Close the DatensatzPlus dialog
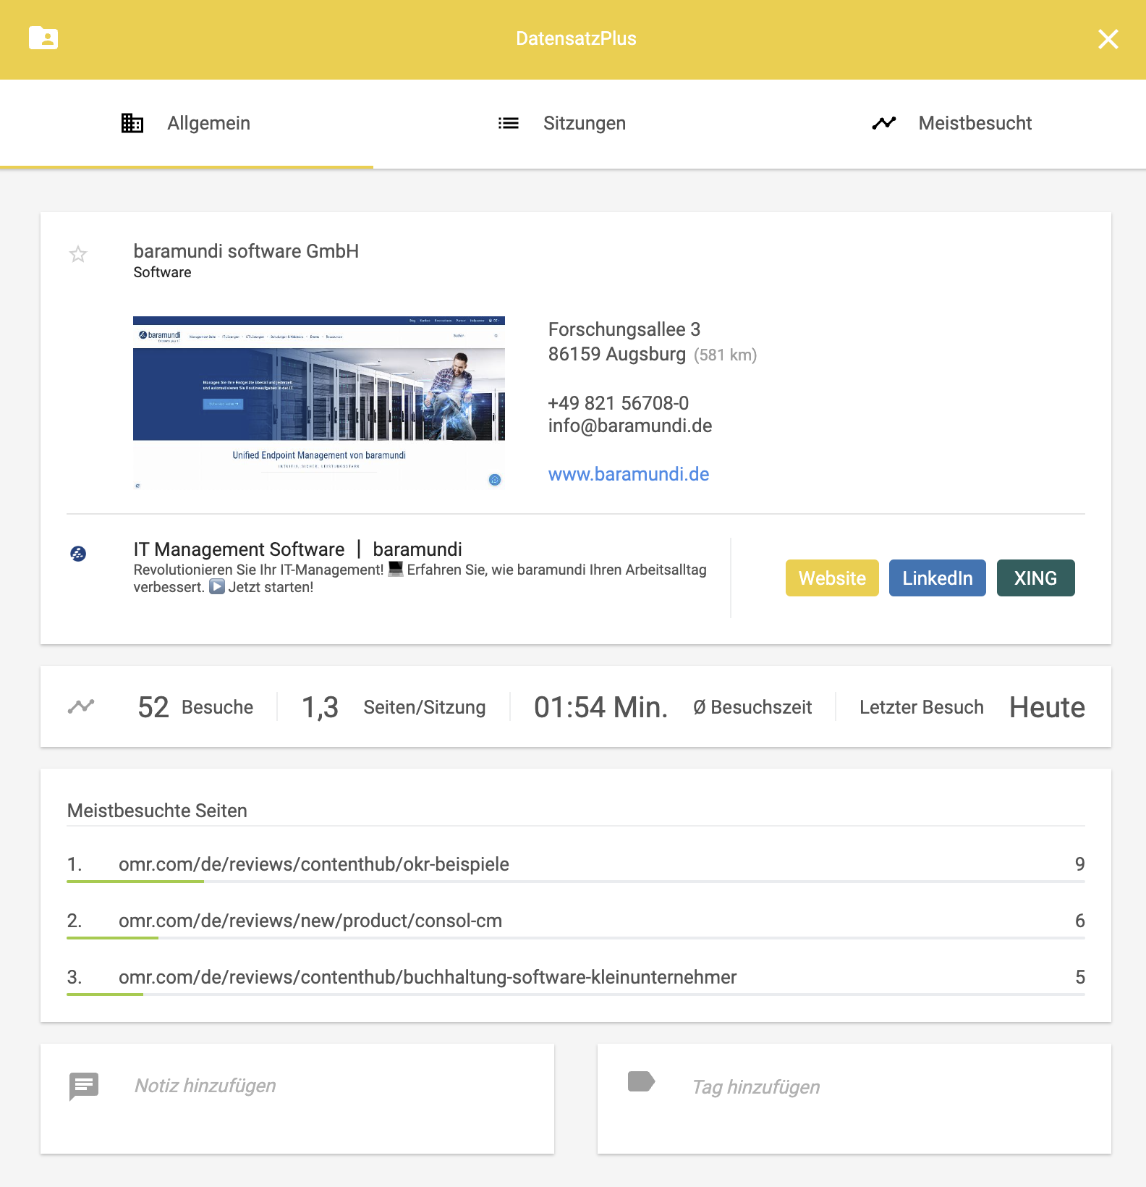 coord(1108,39)
